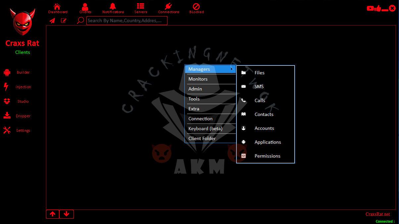Screen dimensions: 399x224
Task: Click the red down arrow button
Action: [67, 214]
